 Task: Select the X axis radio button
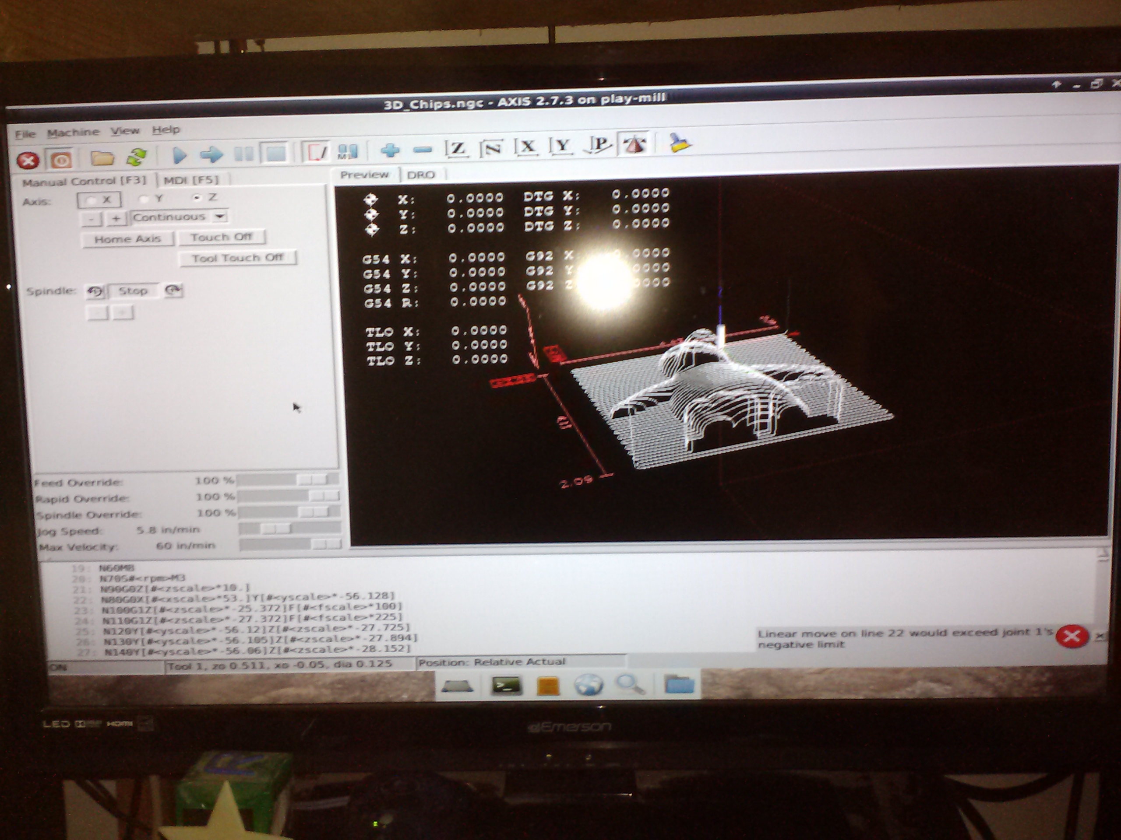pyautogui.click(x=99, y=200)
